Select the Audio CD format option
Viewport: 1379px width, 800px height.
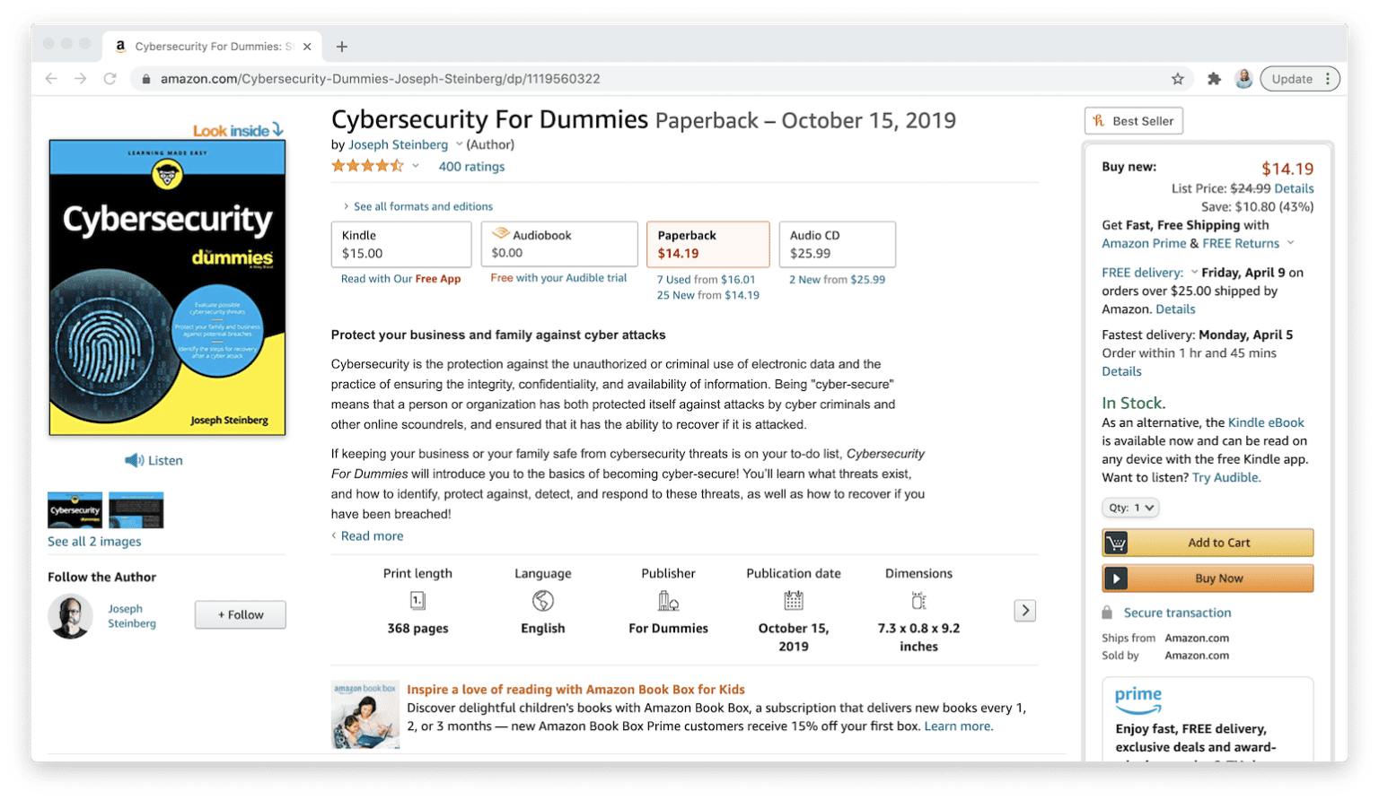click(x=837, y=244)
